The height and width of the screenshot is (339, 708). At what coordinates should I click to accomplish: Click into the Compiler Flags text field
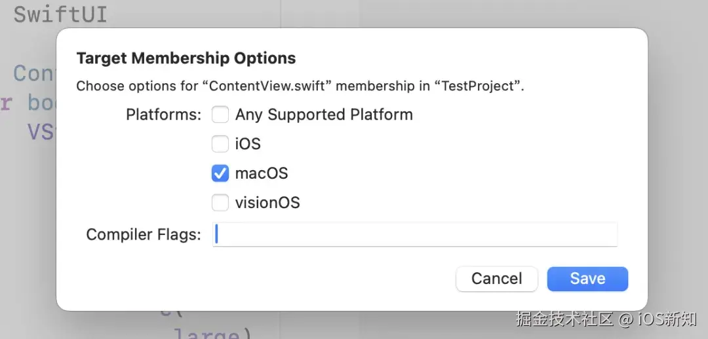[414, 235]
